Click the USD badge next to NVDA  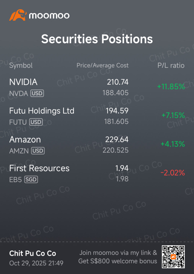tap(37, 93)
